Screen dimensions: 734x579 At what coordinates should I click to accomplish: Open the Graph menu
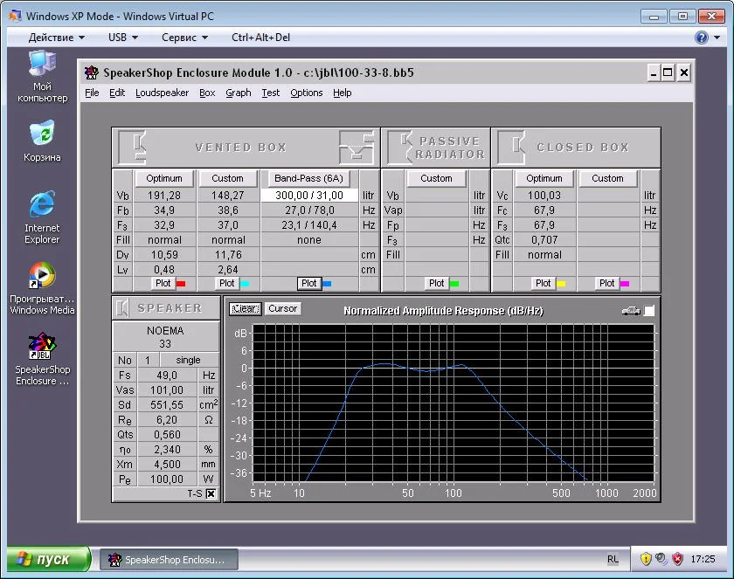pos(238,93)
